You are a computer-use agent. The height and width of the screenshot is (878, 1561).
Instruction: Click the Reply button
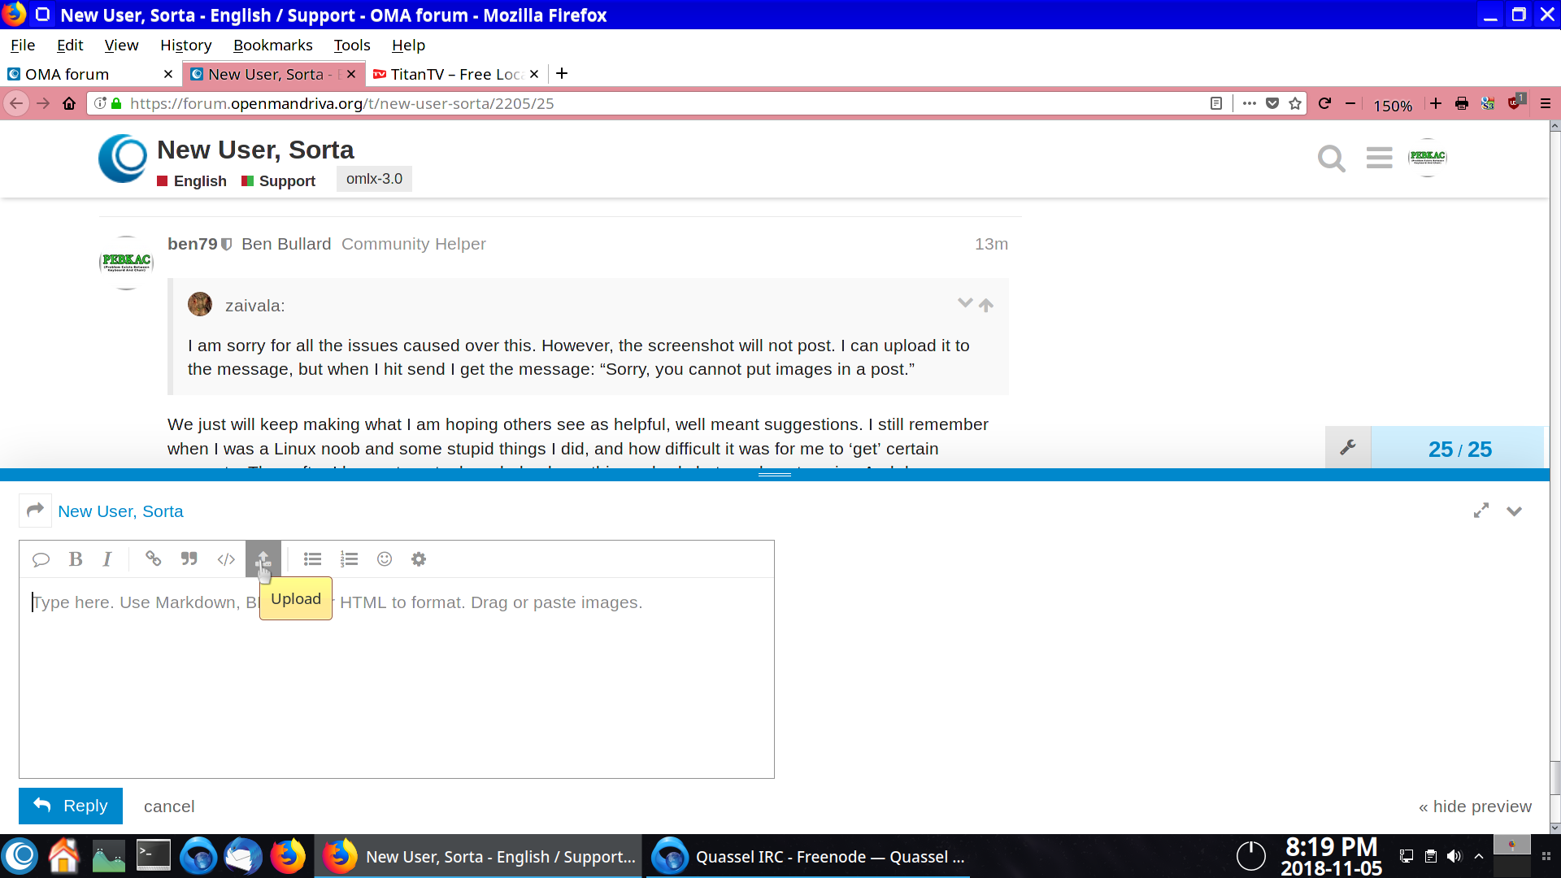71,806
